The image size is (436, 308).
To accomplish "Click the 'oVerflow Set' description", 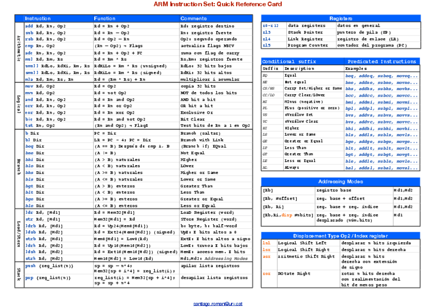I will (x=298, y=115).
